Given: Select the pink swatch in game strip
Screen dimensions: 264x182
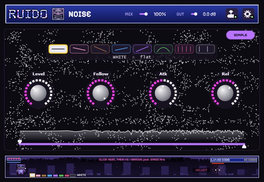Looking at the screenshot, I should [38, 175].
